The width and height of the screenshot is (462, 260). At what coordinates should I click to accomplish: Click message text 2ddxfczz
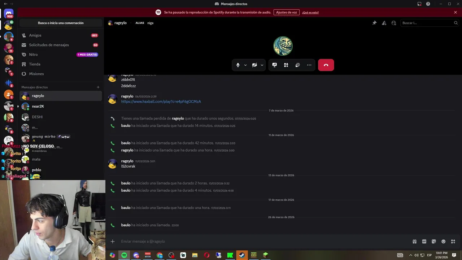[128, 86]
